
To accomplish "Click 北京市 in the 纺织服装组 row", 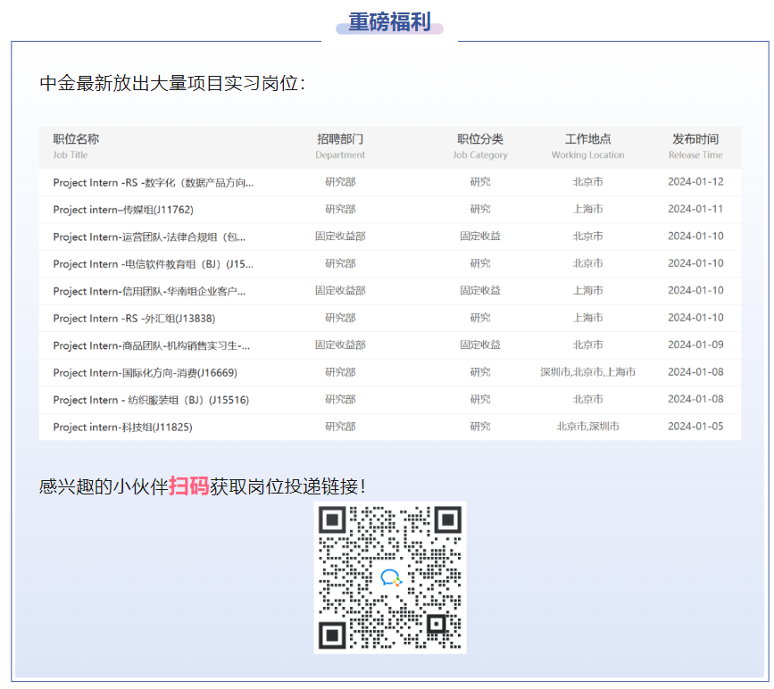I will pos(588,399).
